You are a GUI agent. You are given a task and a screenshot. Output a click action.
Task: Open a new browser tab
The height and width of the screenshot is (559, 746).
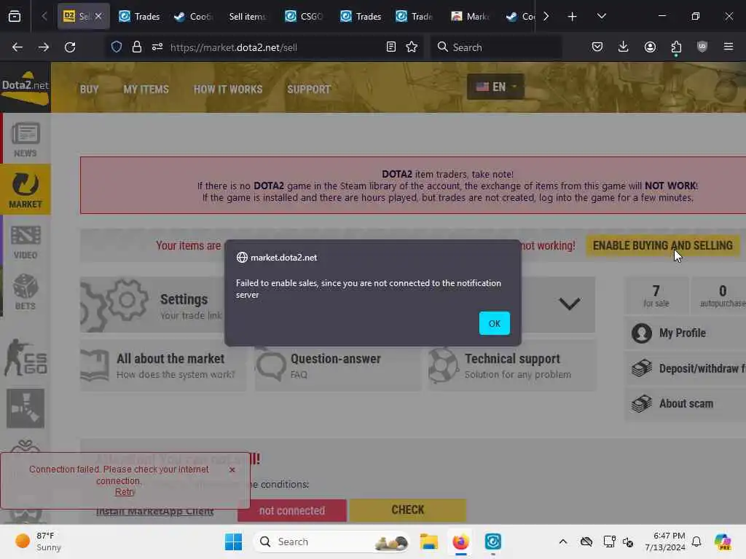click(572, 16)
